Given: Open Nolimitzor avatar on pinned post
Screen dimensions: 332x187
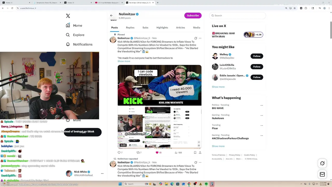Looking at the screenshot, I should (x=113, y=40).
